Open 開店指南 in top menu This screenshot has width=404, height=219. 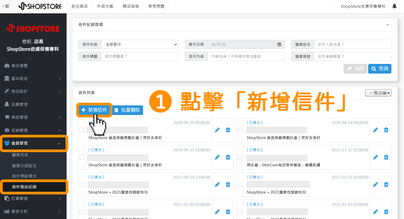[x=131, y=6]
